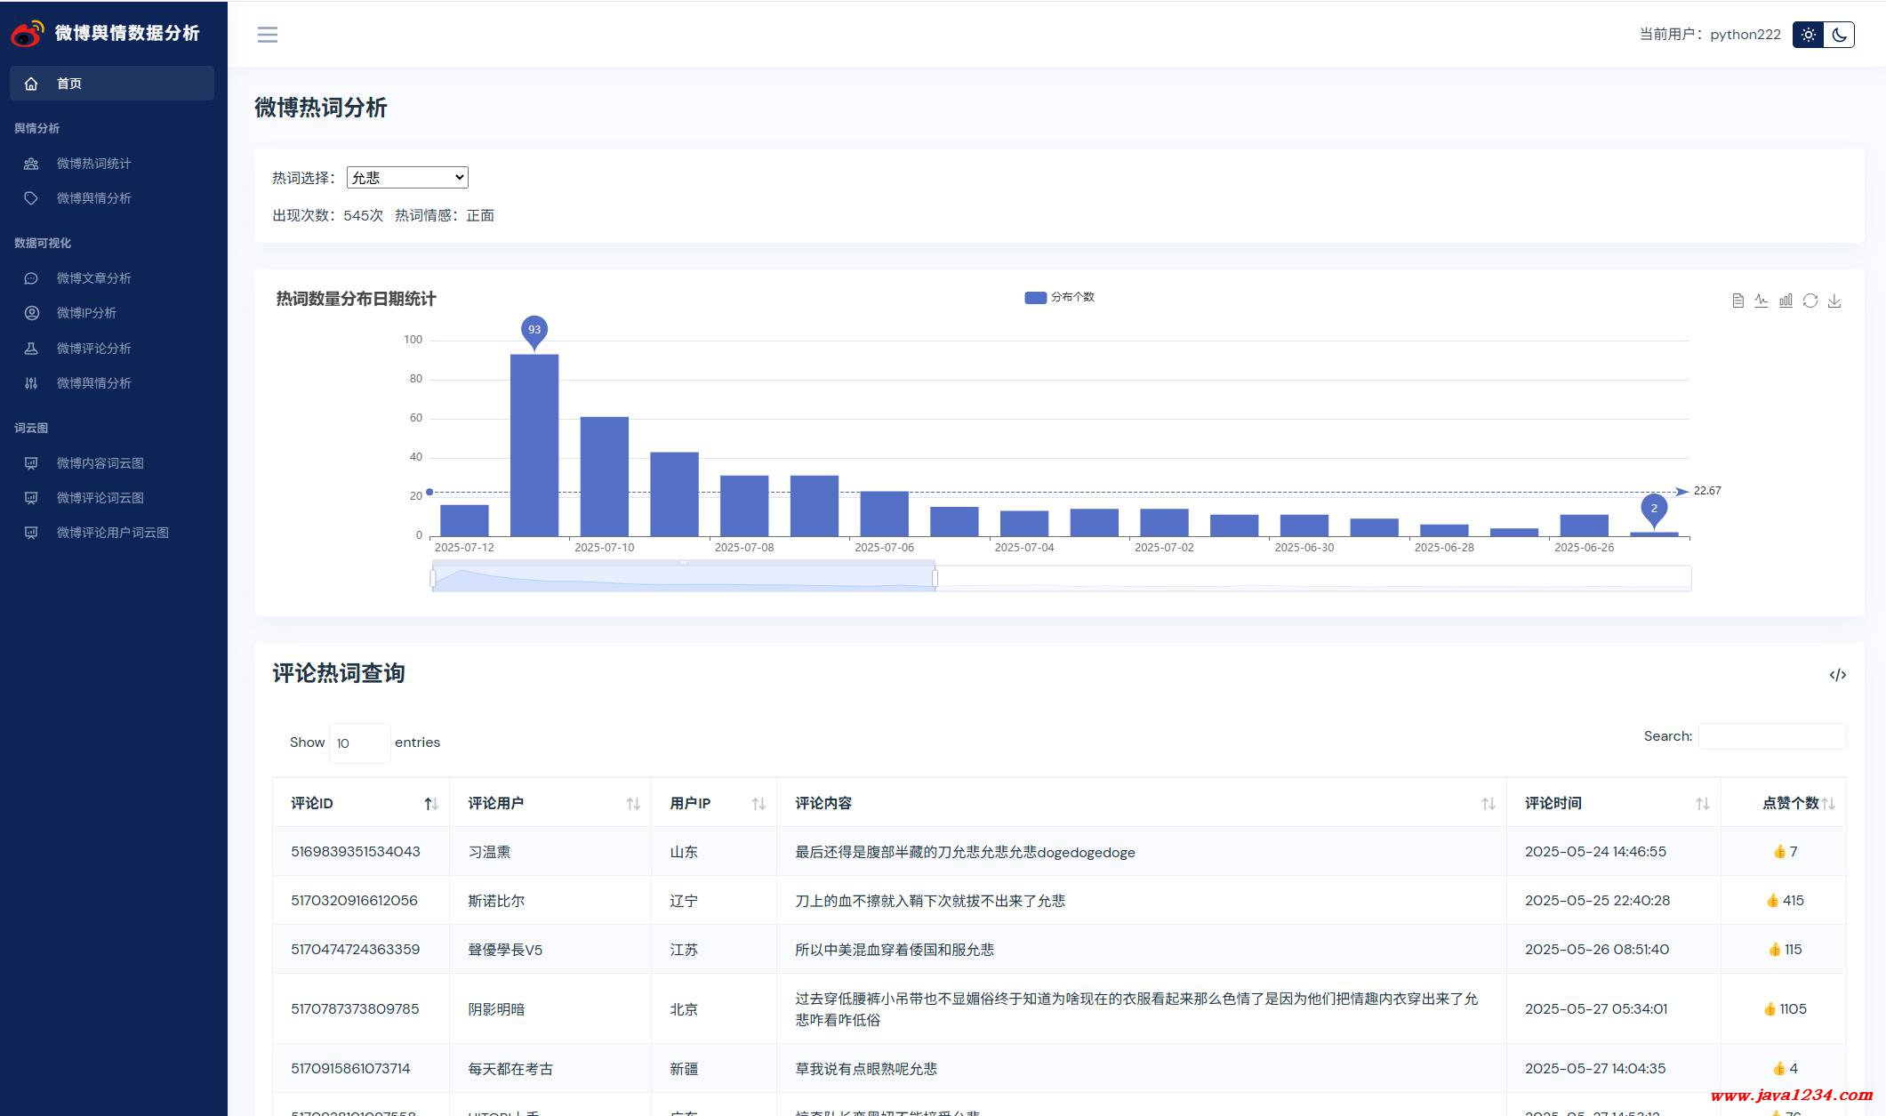
Task: Enable dark mode with moon toggle
Action: tap(1839, 35)
